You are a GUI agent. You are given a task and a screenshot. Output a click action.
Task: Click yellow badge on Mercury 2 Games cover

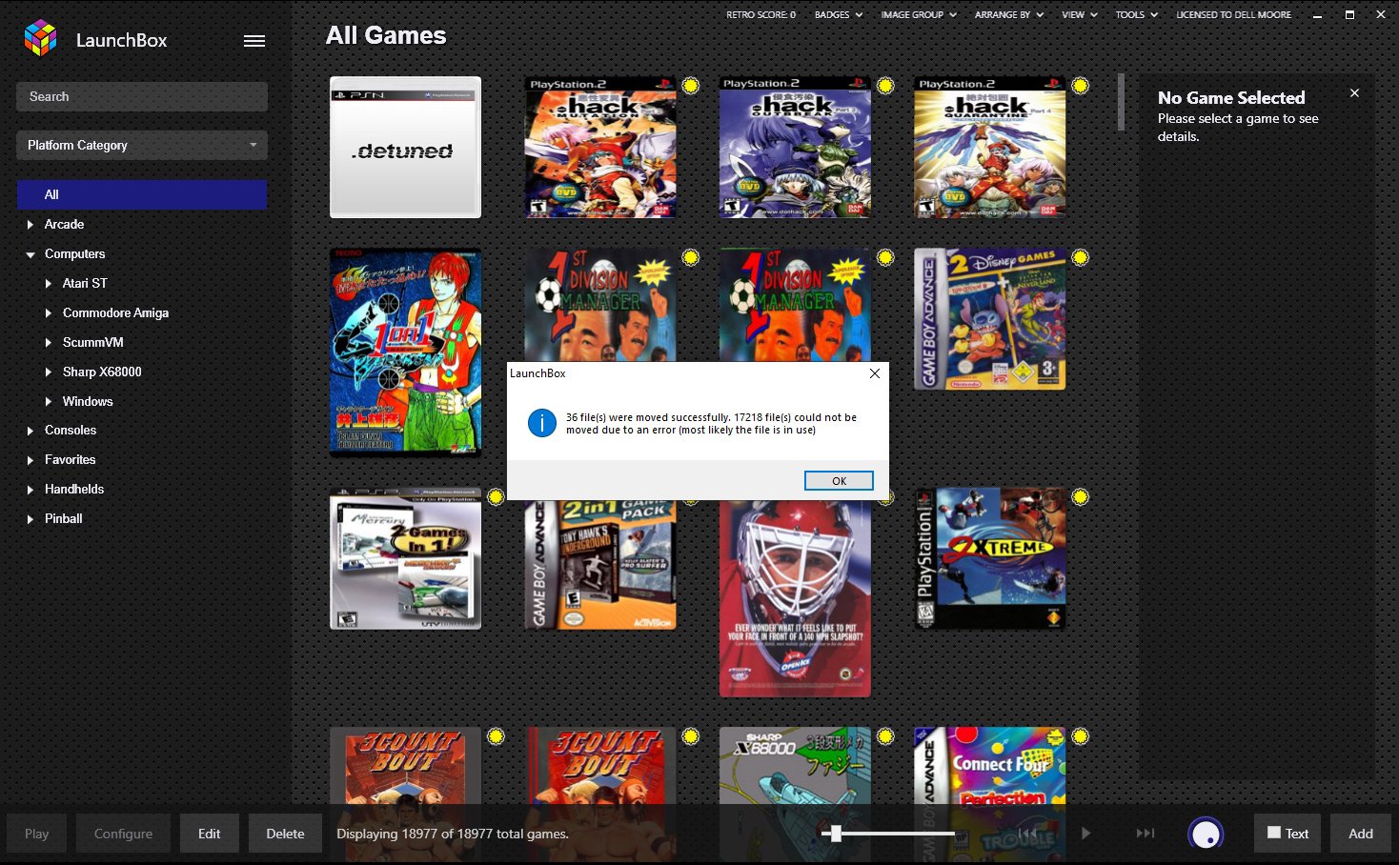(496, 496)
